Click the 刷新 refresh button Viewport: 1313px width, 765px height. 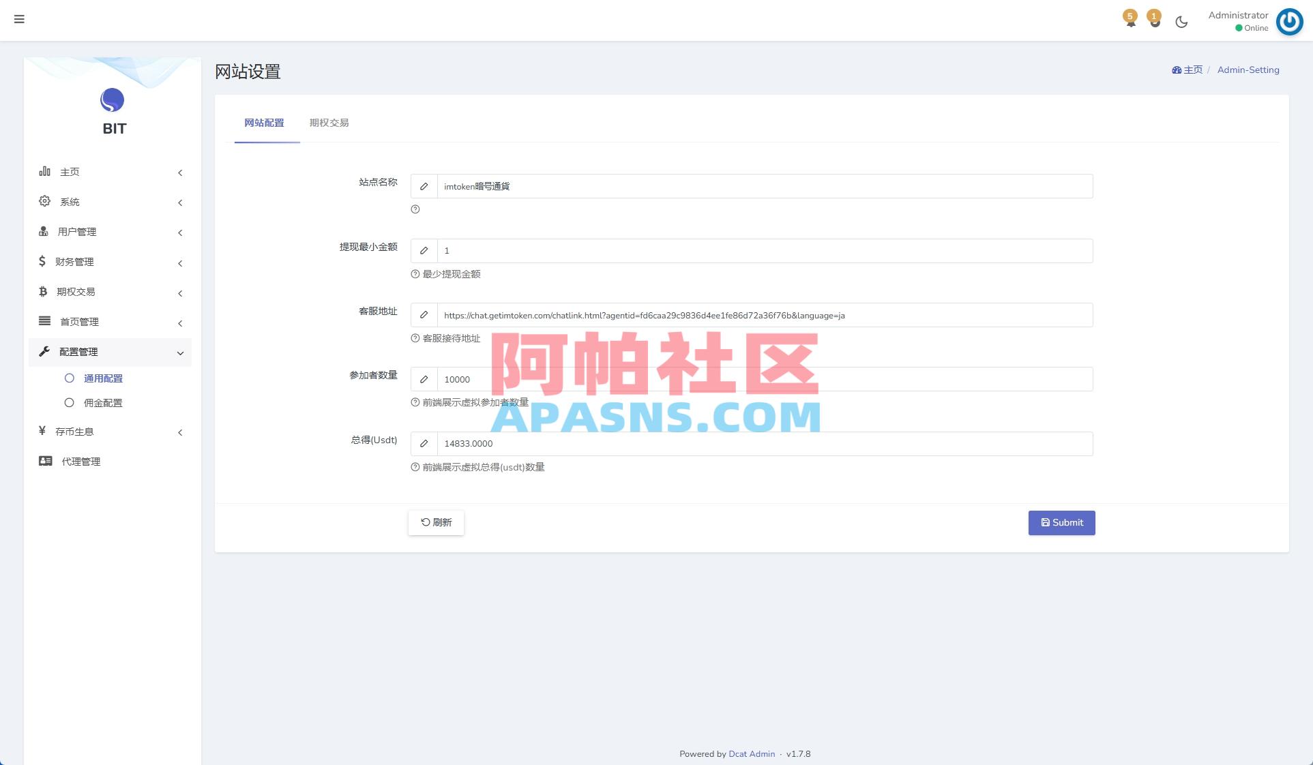(x=435, y=522)
